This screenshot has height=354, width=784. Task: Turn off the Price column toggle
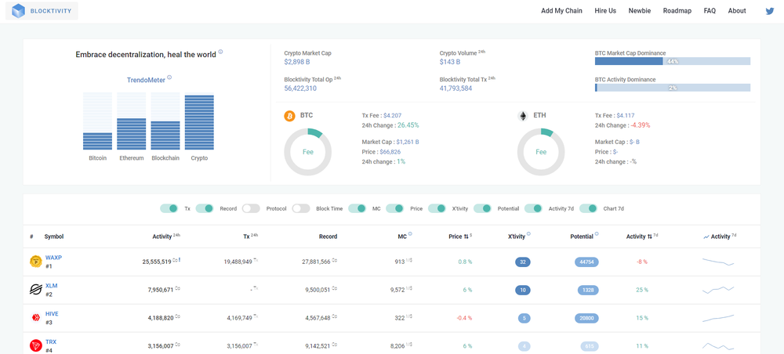394,208
